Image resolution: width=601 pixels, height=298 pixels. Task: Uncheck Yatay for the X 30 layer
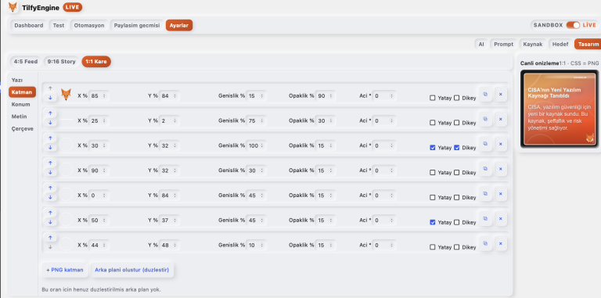pyautogui.click(x=432, y=148)
